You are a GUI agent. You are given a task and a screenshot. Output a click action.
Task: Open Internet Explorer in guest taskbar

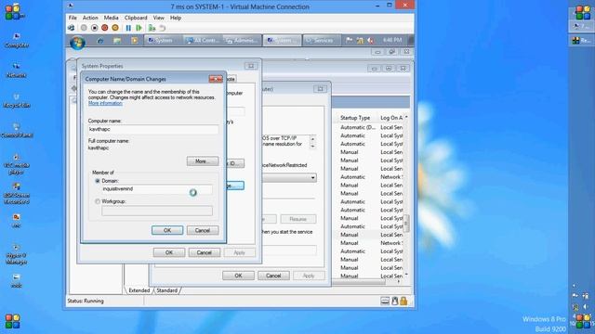click(x=100, y=41)
